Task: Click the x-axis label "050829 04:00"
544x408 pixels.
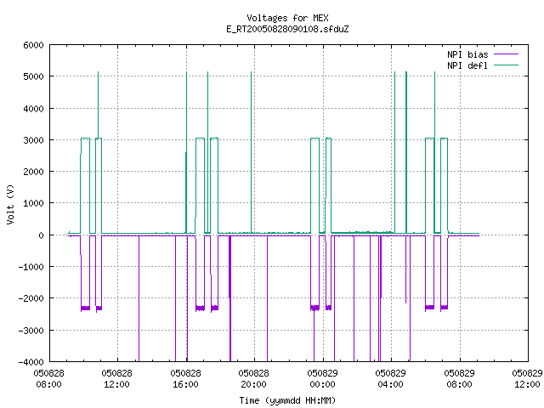Action: (390, 379)
